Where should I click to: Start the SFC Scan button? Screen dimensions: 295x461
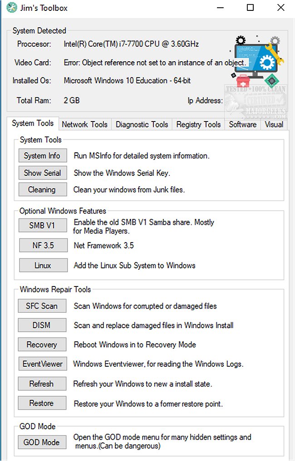pyautogui.click(x=42, y=306)
